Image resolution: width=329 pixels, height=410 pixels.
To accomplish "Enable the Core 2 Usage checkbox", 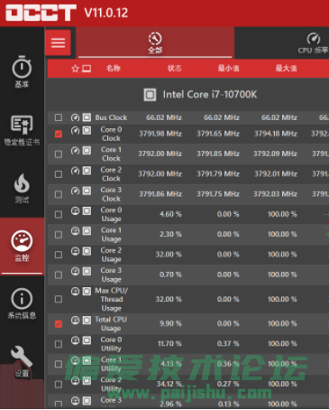I will click(x=59, y=255).
